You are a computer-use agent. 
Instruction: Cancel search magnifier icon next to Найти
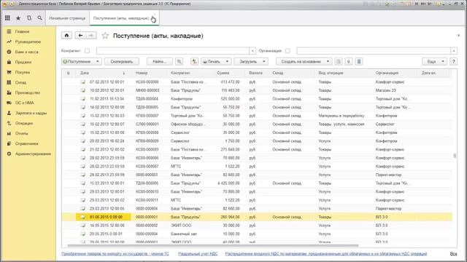point(180,61)
